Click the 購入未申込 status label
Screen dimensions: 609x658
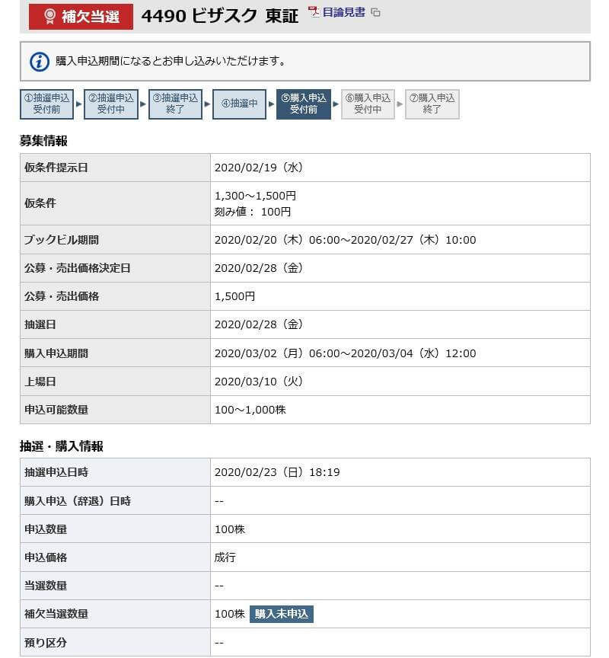282,615
